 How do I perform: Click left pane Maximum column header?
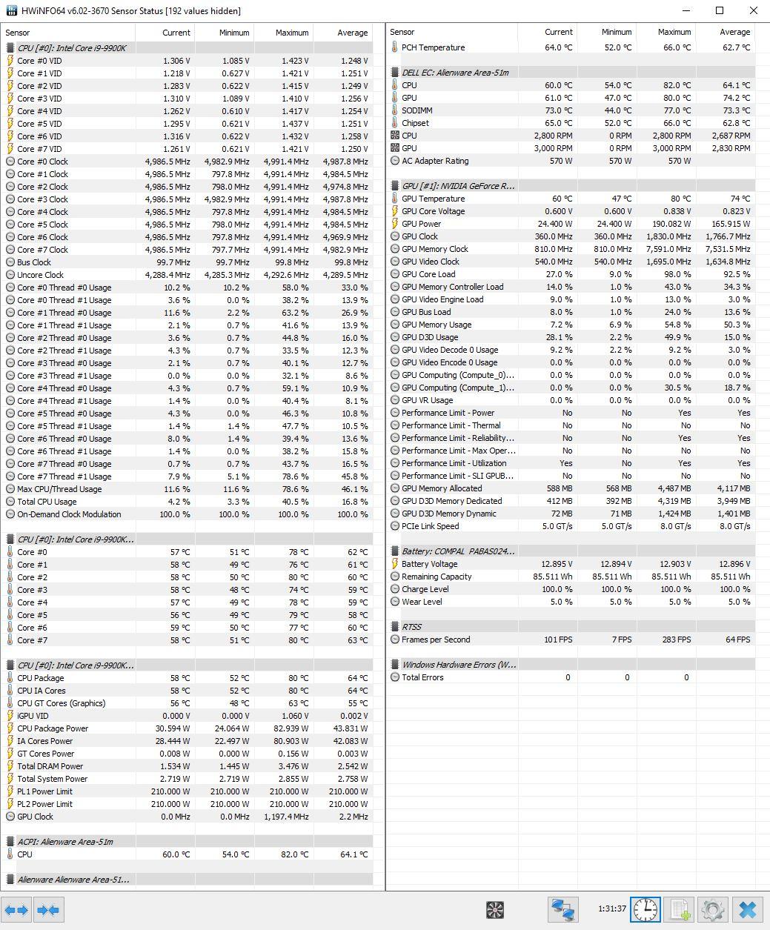292,33
